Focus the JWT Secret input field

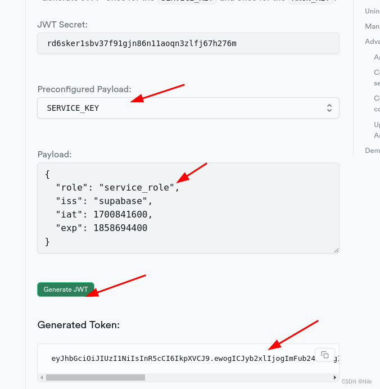[188, 43]
